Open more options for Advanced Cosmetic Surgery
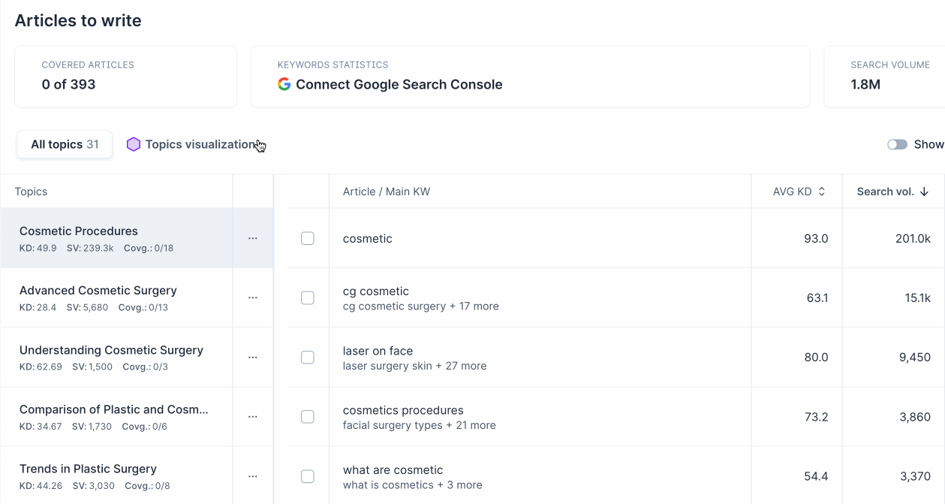This screenshot has width=945, height=504. (253, 297)
